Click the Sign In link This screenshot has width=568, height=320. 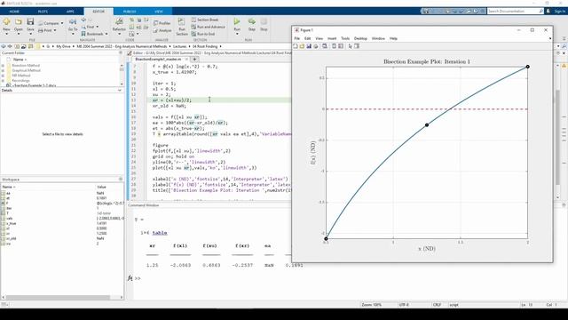(559, 12)
